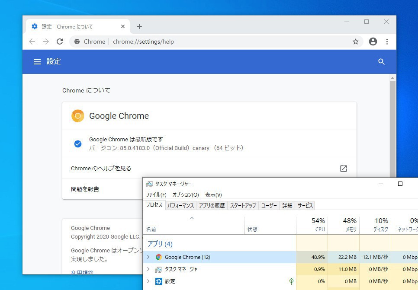418x290 pixels.
Task: Maximize the Task Manager window
Action: 400,184
